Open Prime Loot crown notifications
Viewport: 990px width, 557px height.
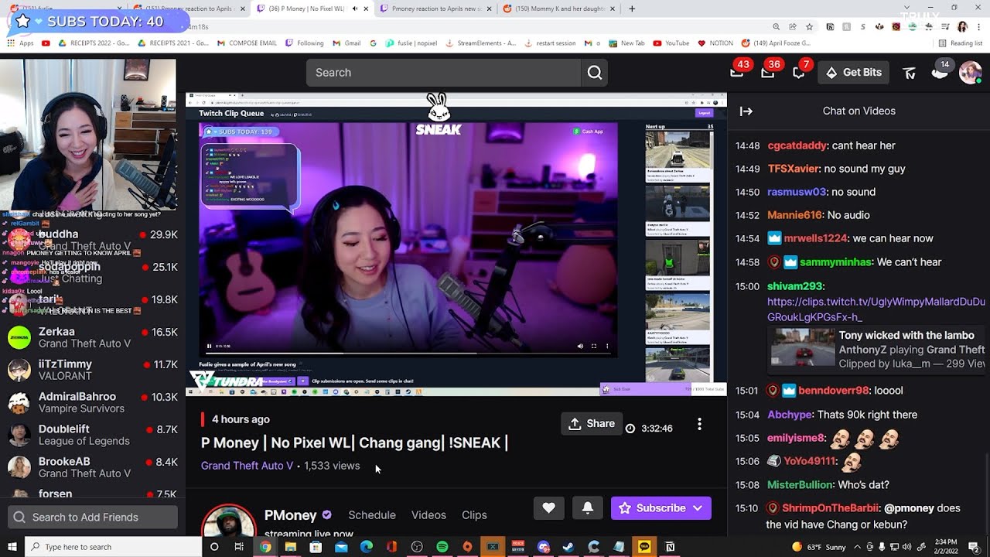pos(737,72)
